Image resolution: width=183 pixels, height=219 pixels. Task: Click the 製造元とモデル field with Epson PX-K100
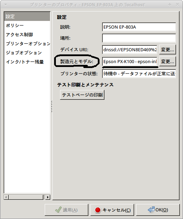coord(130,61)
